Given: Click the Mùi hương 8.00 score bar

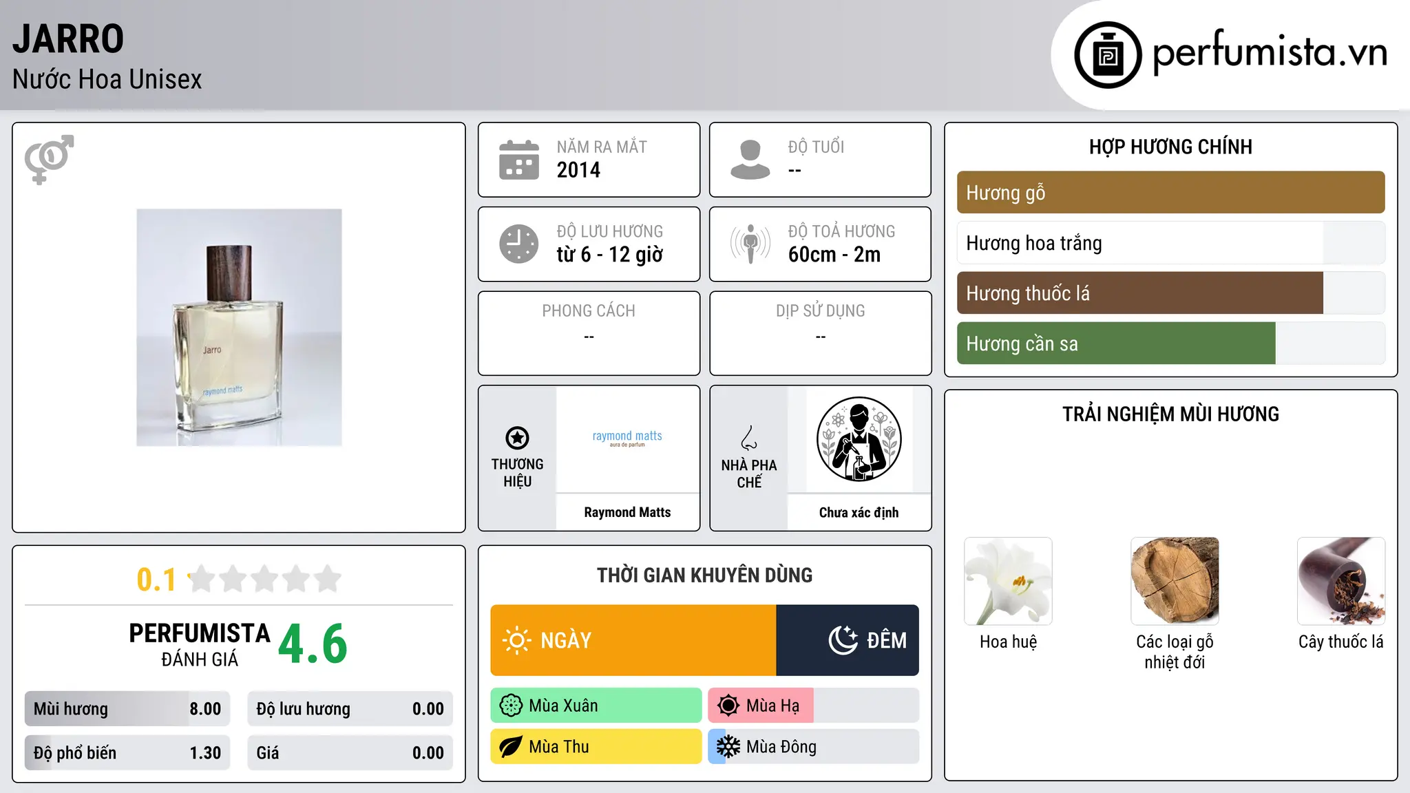Looking at the screenshot, I should pyautogui.click(x=127, y=709).
